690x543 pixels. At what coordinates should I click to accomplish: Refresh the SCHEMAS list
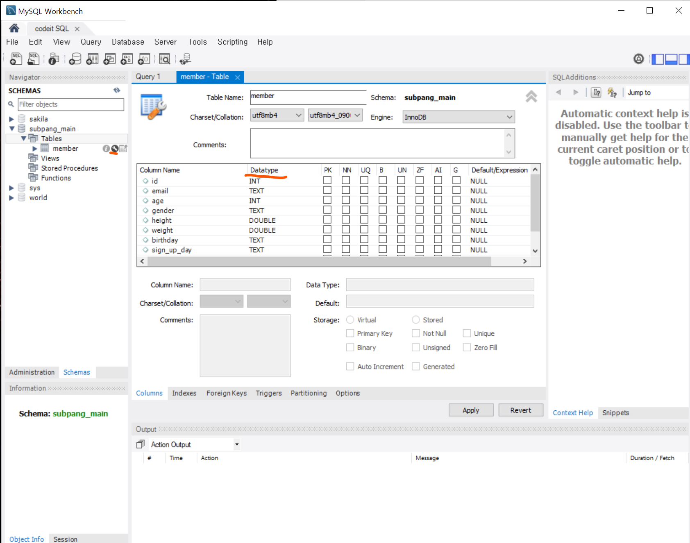click(x=117, y=90)
